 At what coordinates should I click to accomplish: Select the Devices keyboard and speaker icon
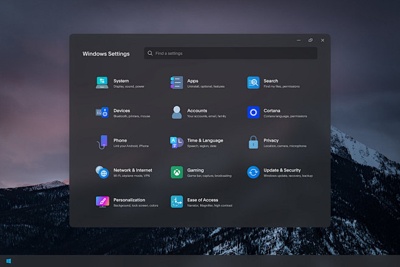point(102,113)
